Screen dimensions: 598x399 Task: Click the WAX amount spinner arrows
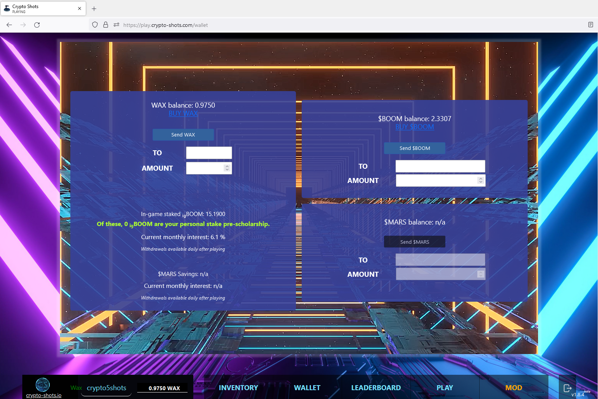coord(227,168)
